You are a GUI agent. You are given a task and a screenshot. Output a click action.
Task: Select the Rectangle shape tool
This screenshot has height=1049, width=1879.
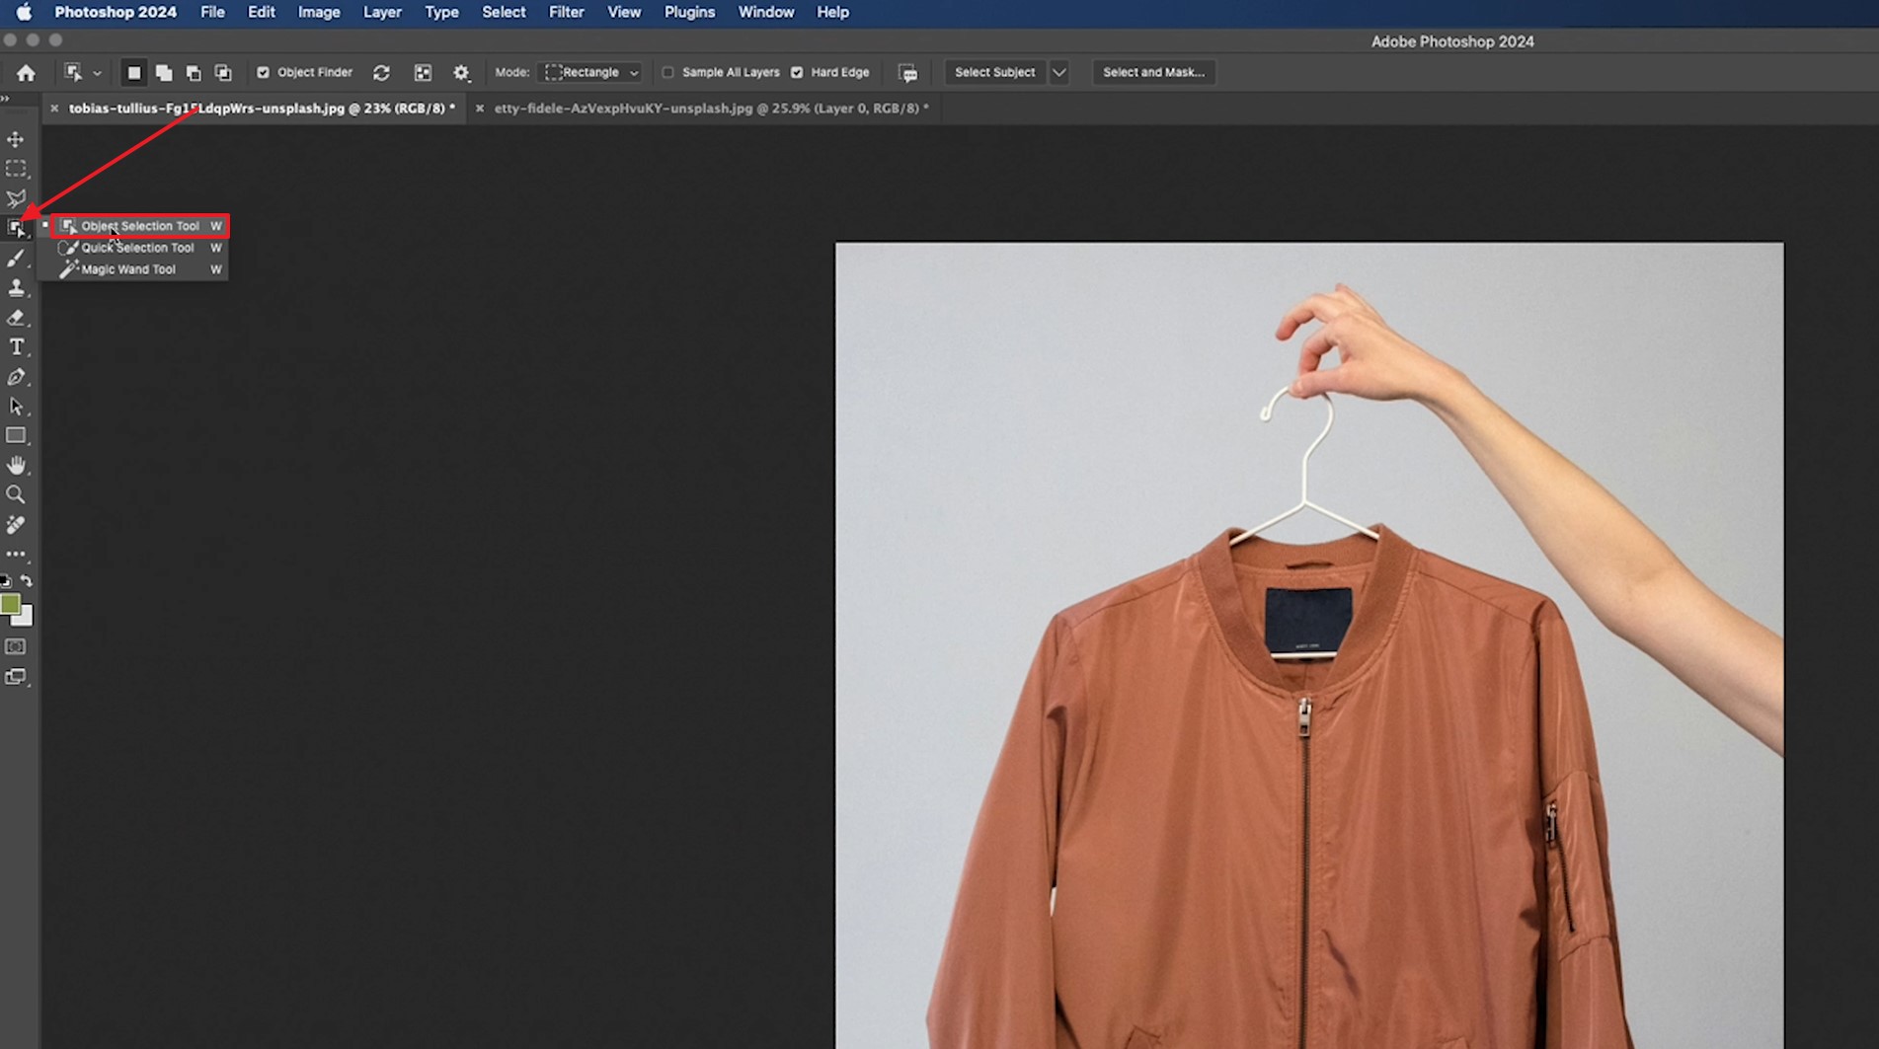point(16,435)
